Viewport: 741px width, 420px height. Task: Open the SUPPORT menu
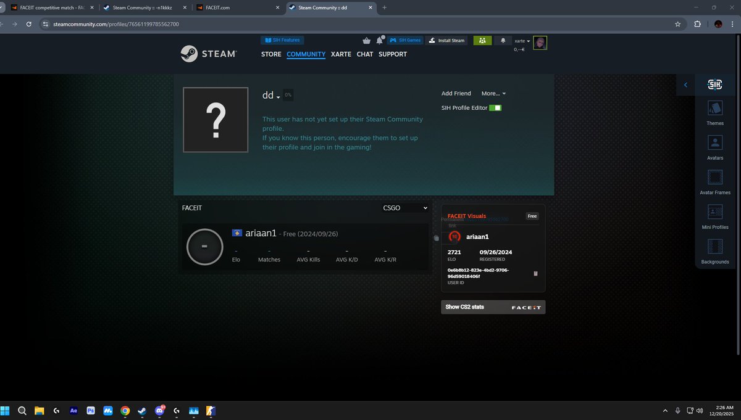click(393, 54)
